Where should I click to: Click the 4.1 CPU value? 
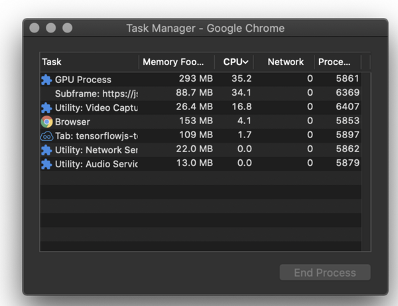[x=244, y=121]
